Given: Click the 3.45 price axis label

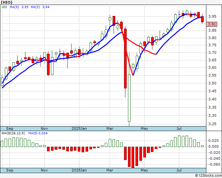Looking at the screenshot, I should pos(213,91).
